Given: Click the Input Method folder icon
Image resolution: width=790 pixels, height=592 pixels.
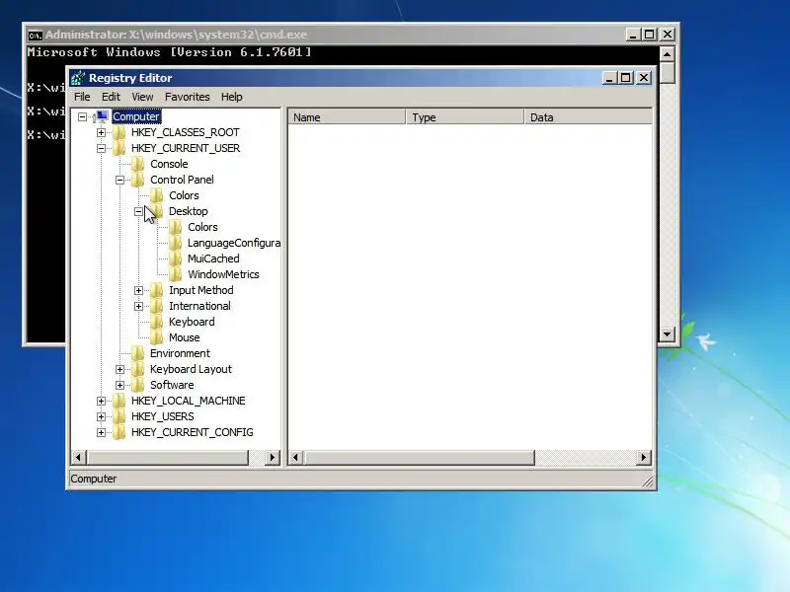Looking at the screenshot, I should tap(157, 290).
